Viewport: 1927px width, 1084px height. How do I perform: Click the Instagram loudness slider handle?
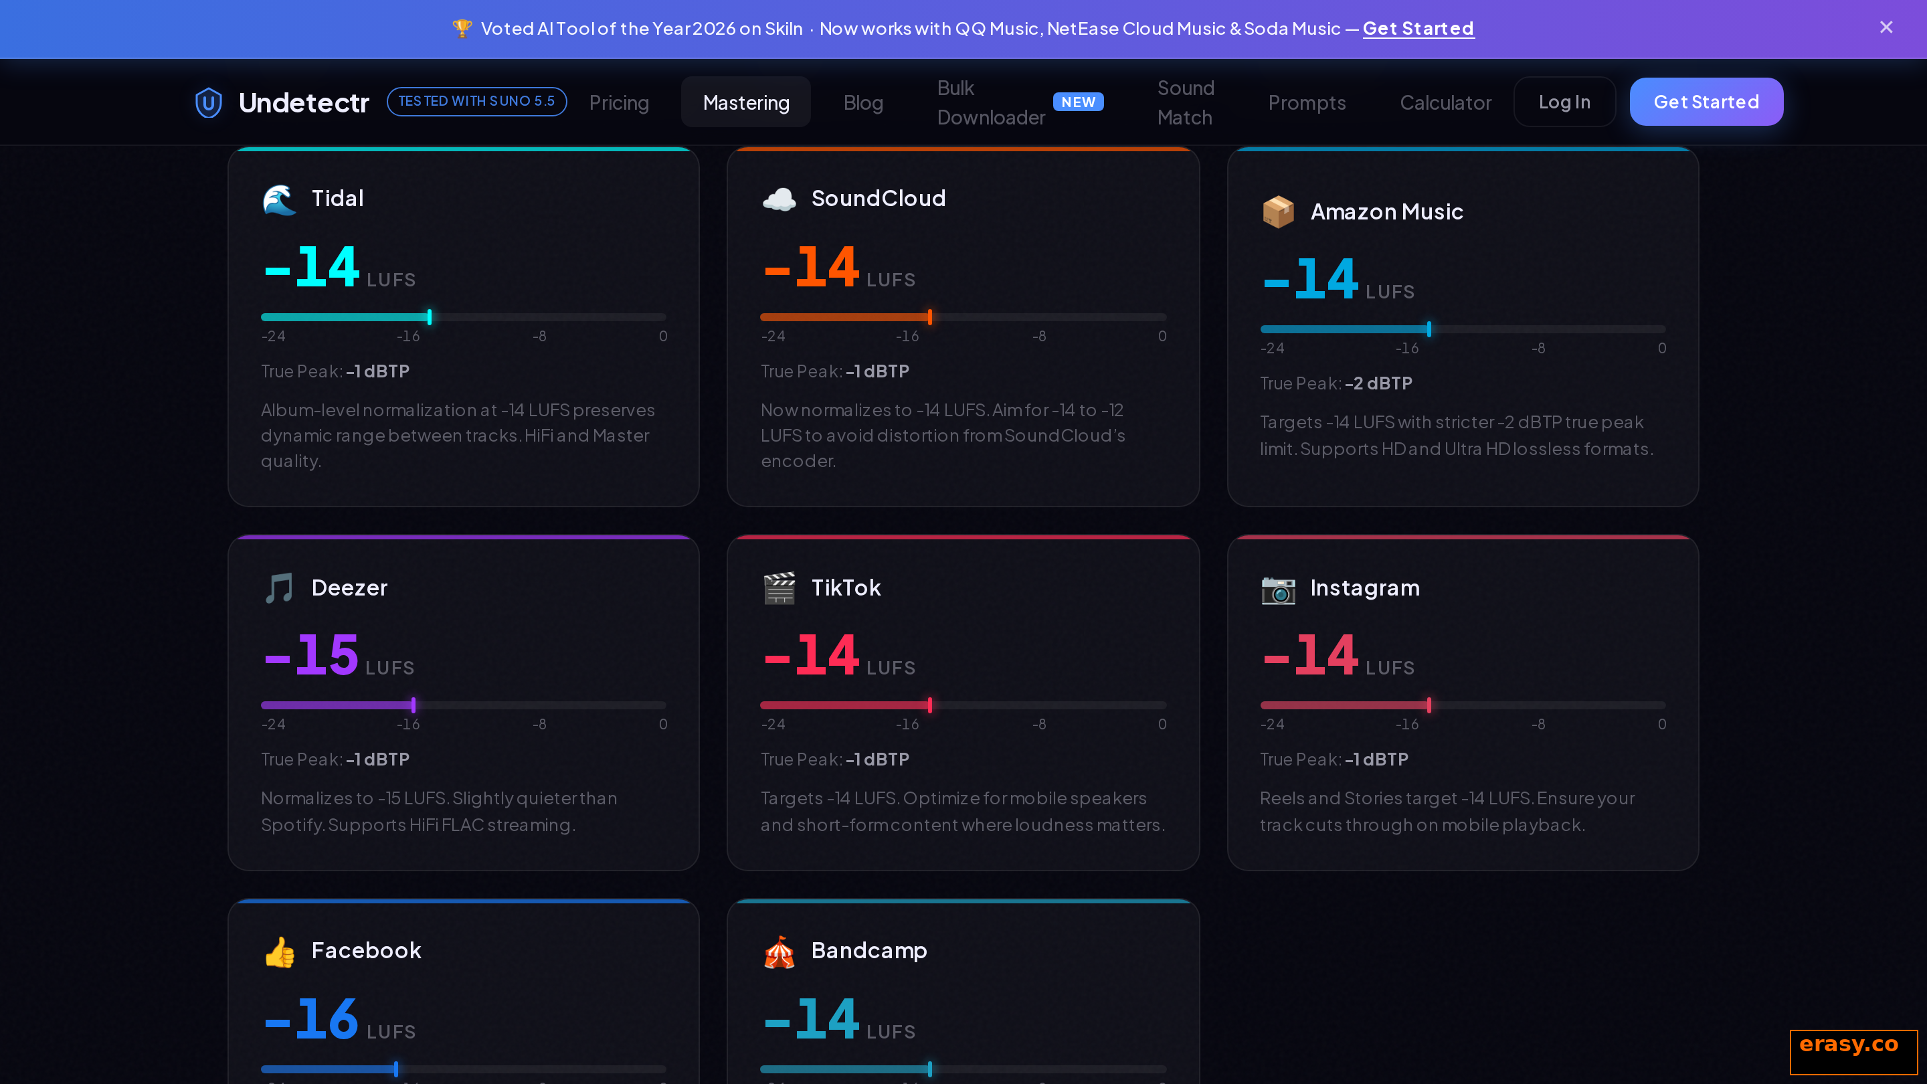[1429, 705]
